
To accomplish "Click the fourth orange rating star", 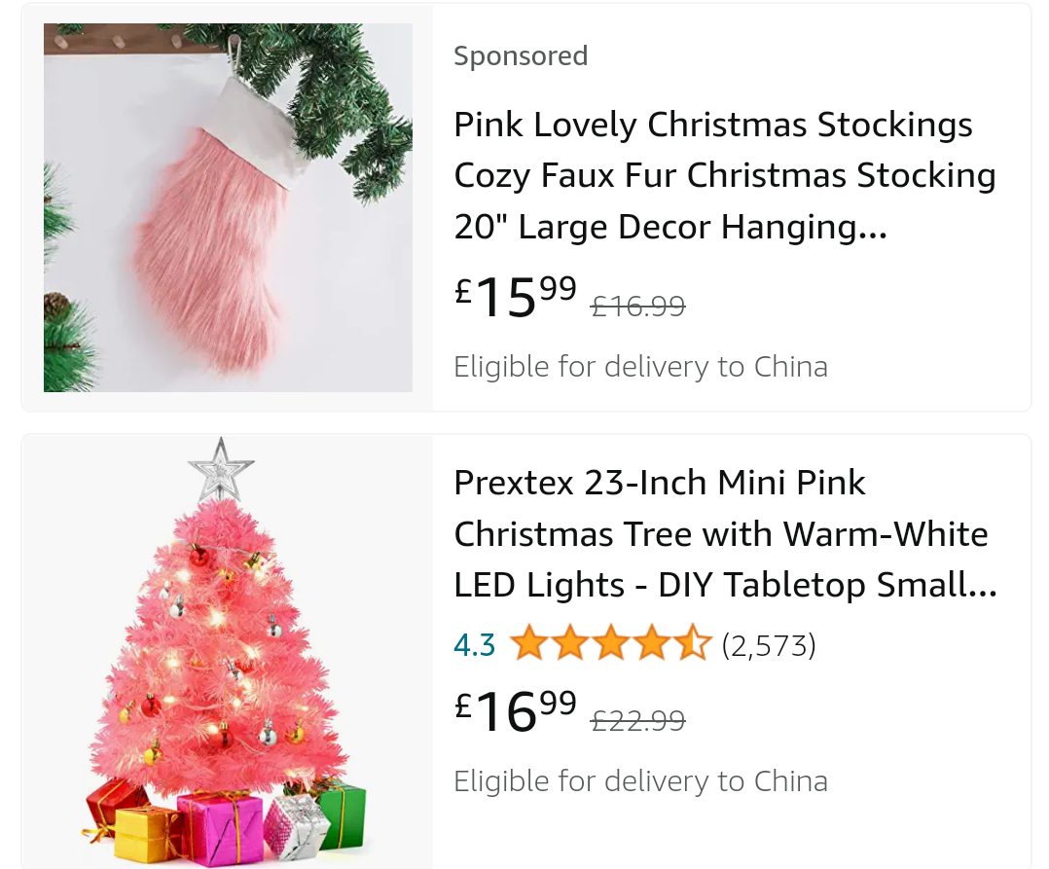I will (x=651, y=644).
